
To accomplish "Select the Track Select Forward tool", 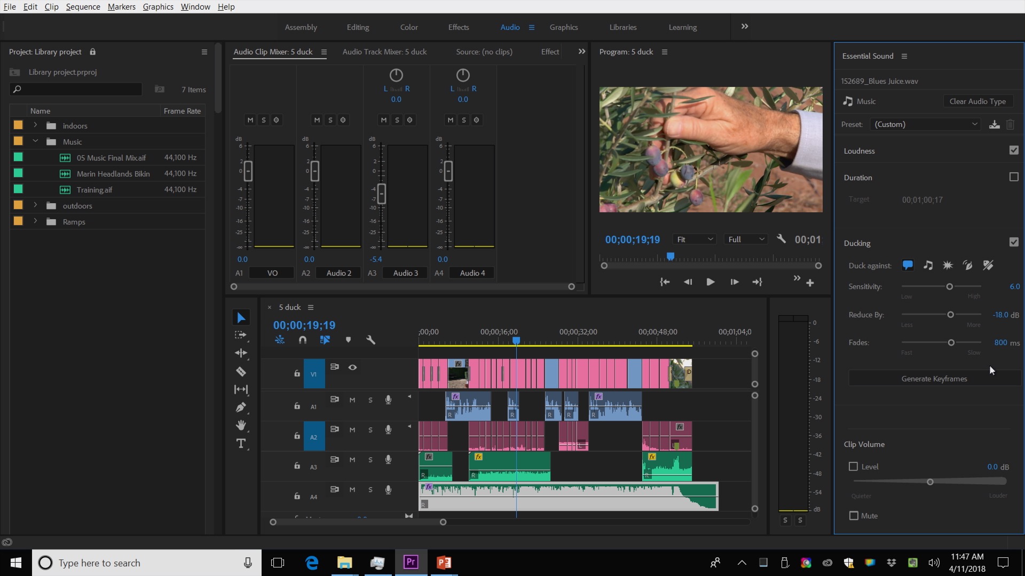I will (x=241, y=334).
